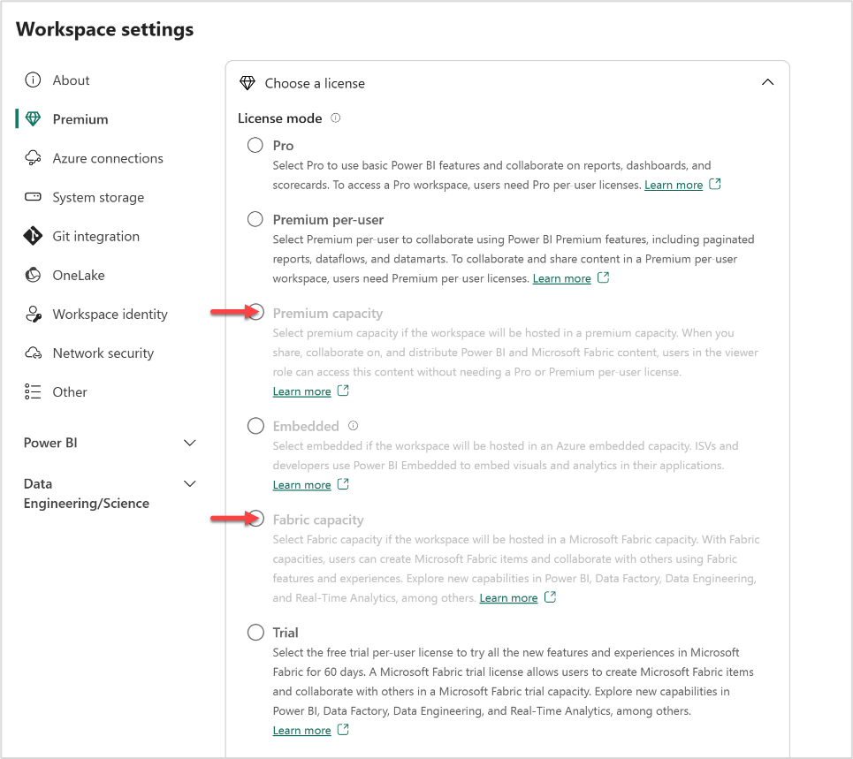
Task: Click the Network security cloud icon
Action: pos(34,353)
